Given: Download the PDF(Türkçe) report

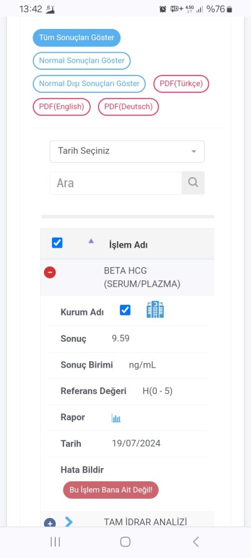Looking at the screenshot, I should tap(181, 84).
